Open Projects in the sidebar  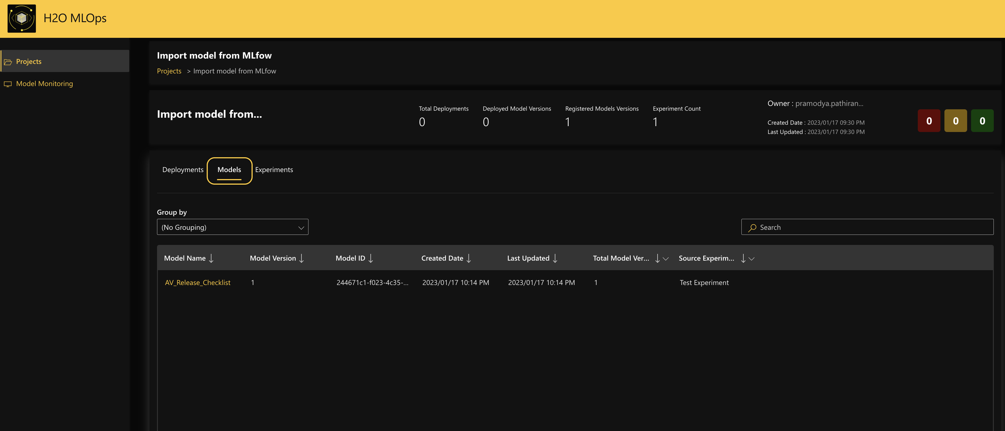click(x=65, y=61)
